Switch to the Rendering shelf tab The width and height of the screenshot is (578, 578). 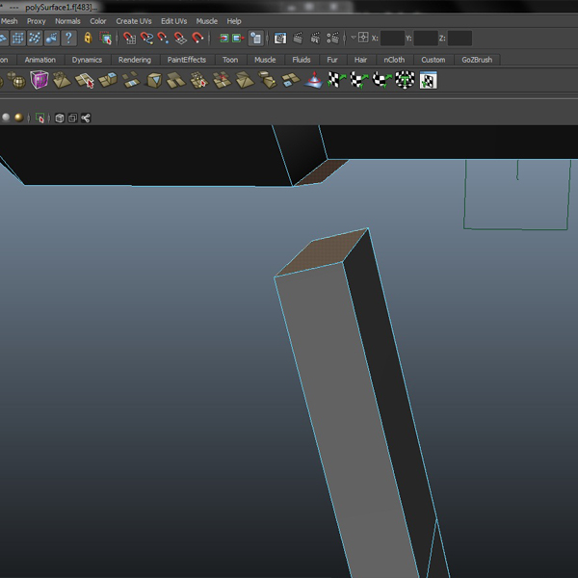click(135, 60)
